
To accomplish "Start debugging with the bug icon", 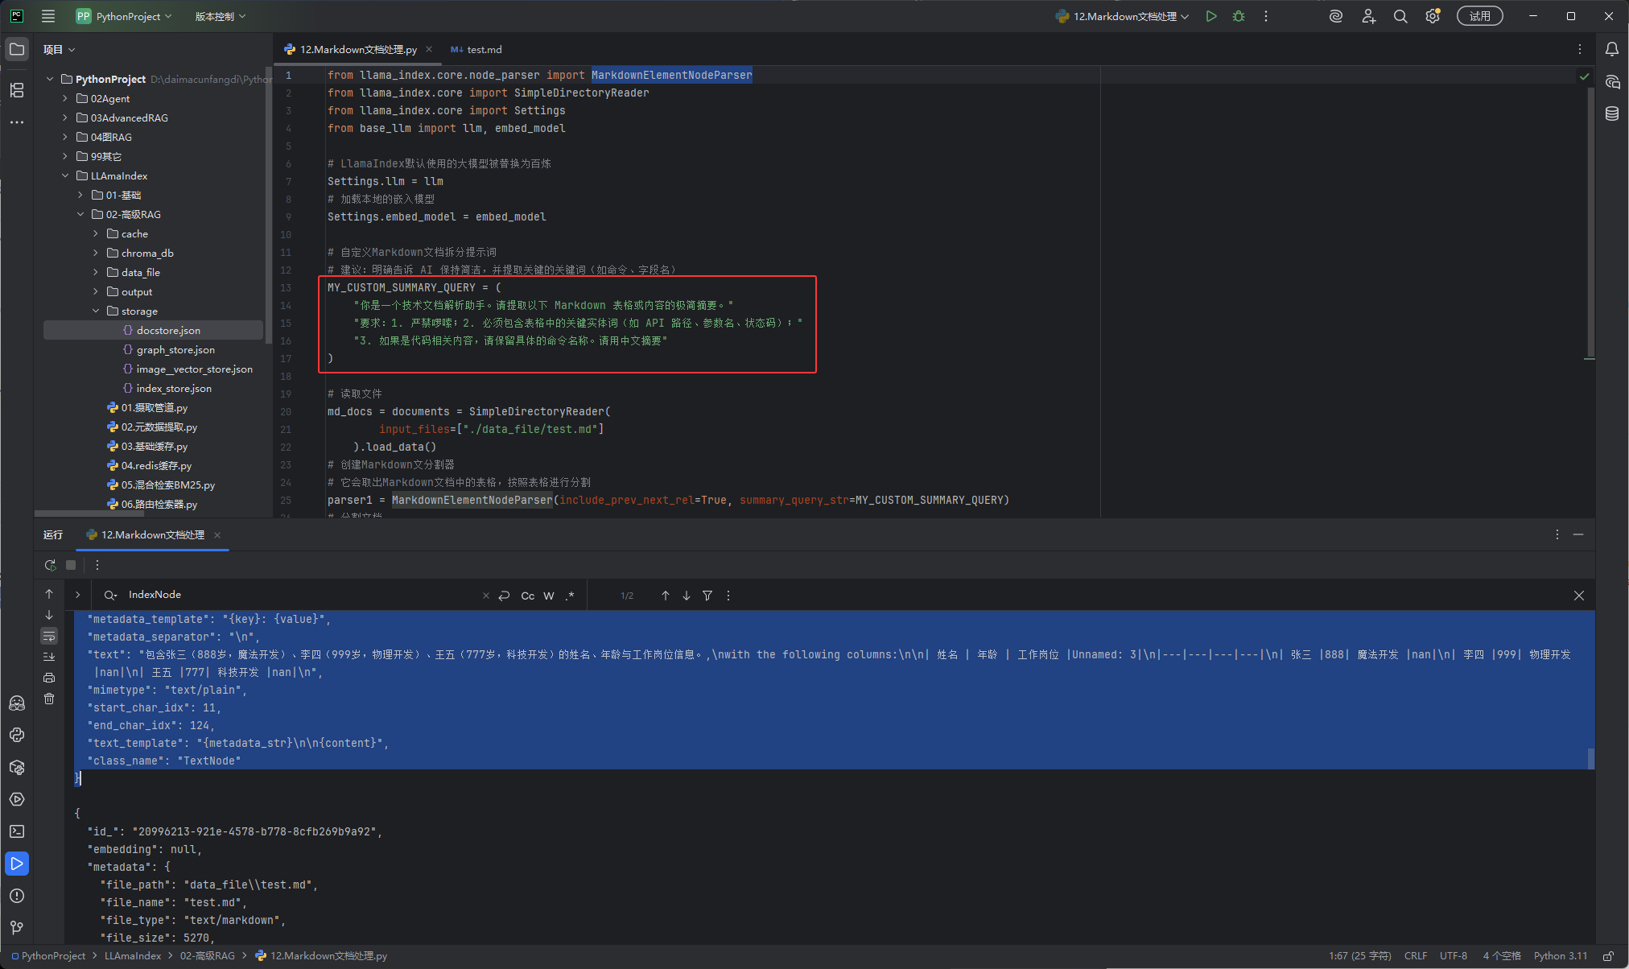I will click(x=1239, y=16).
